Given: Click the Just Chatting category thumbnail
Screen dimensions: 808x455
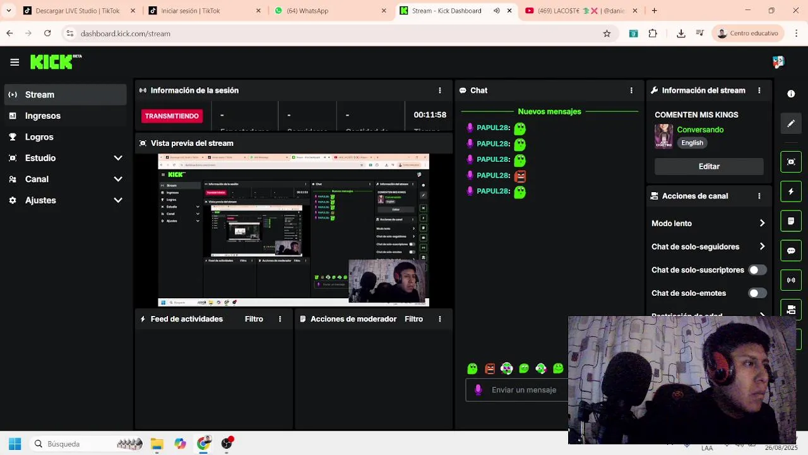Looking at the screenshot, I should 663,136.
